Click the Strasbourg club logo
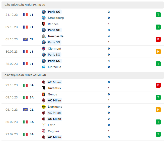 [x=44, y=18]
